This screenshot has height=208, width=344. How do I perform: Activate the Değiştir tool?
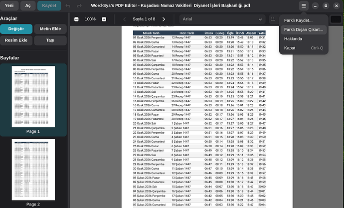(x=16, y=29)
